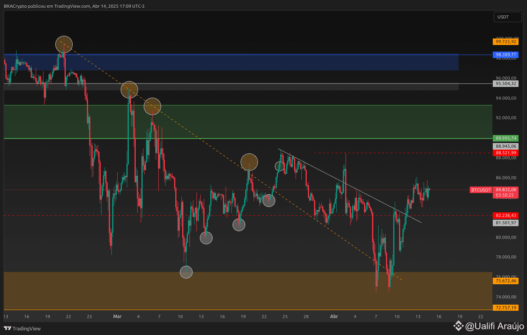
Task: Select the Abr label on the time axis
Action: 334,317
